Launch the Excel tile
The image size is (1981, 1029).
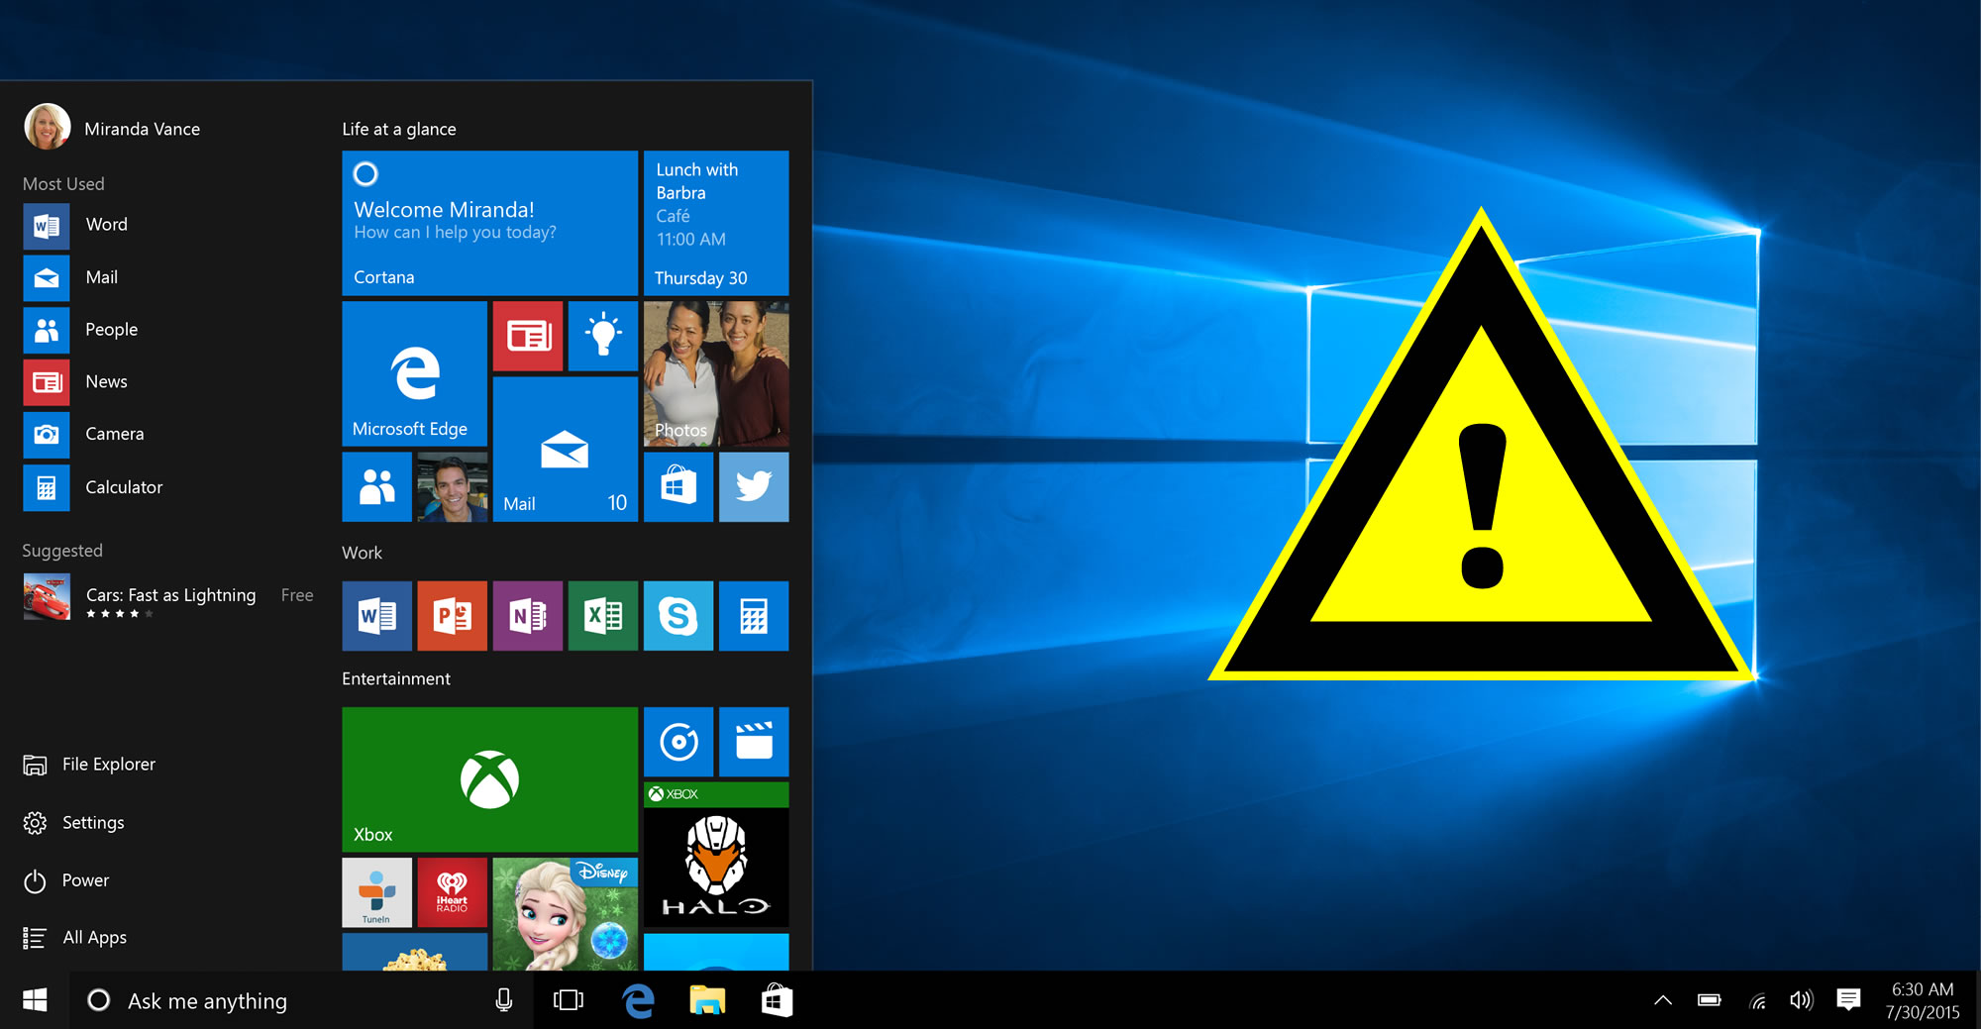coord(603,616)
